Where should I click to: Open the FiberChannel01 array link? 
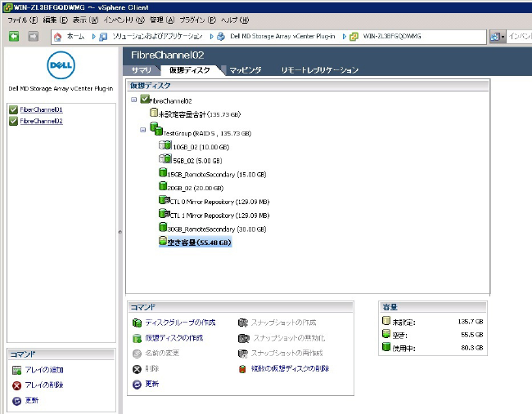click(41, 109)
